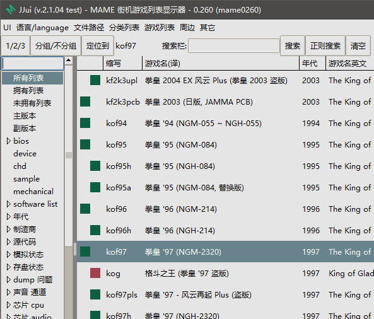Viewport: 374px width, 319px height.
Task: Sort by the 年代 column header
Action: click(312, 64)
